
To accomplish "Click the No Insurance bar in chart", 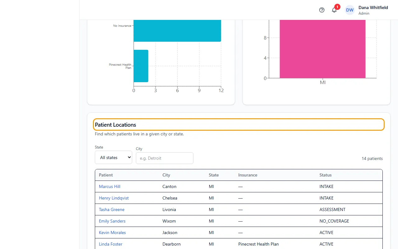I will [x=177, y=31].
